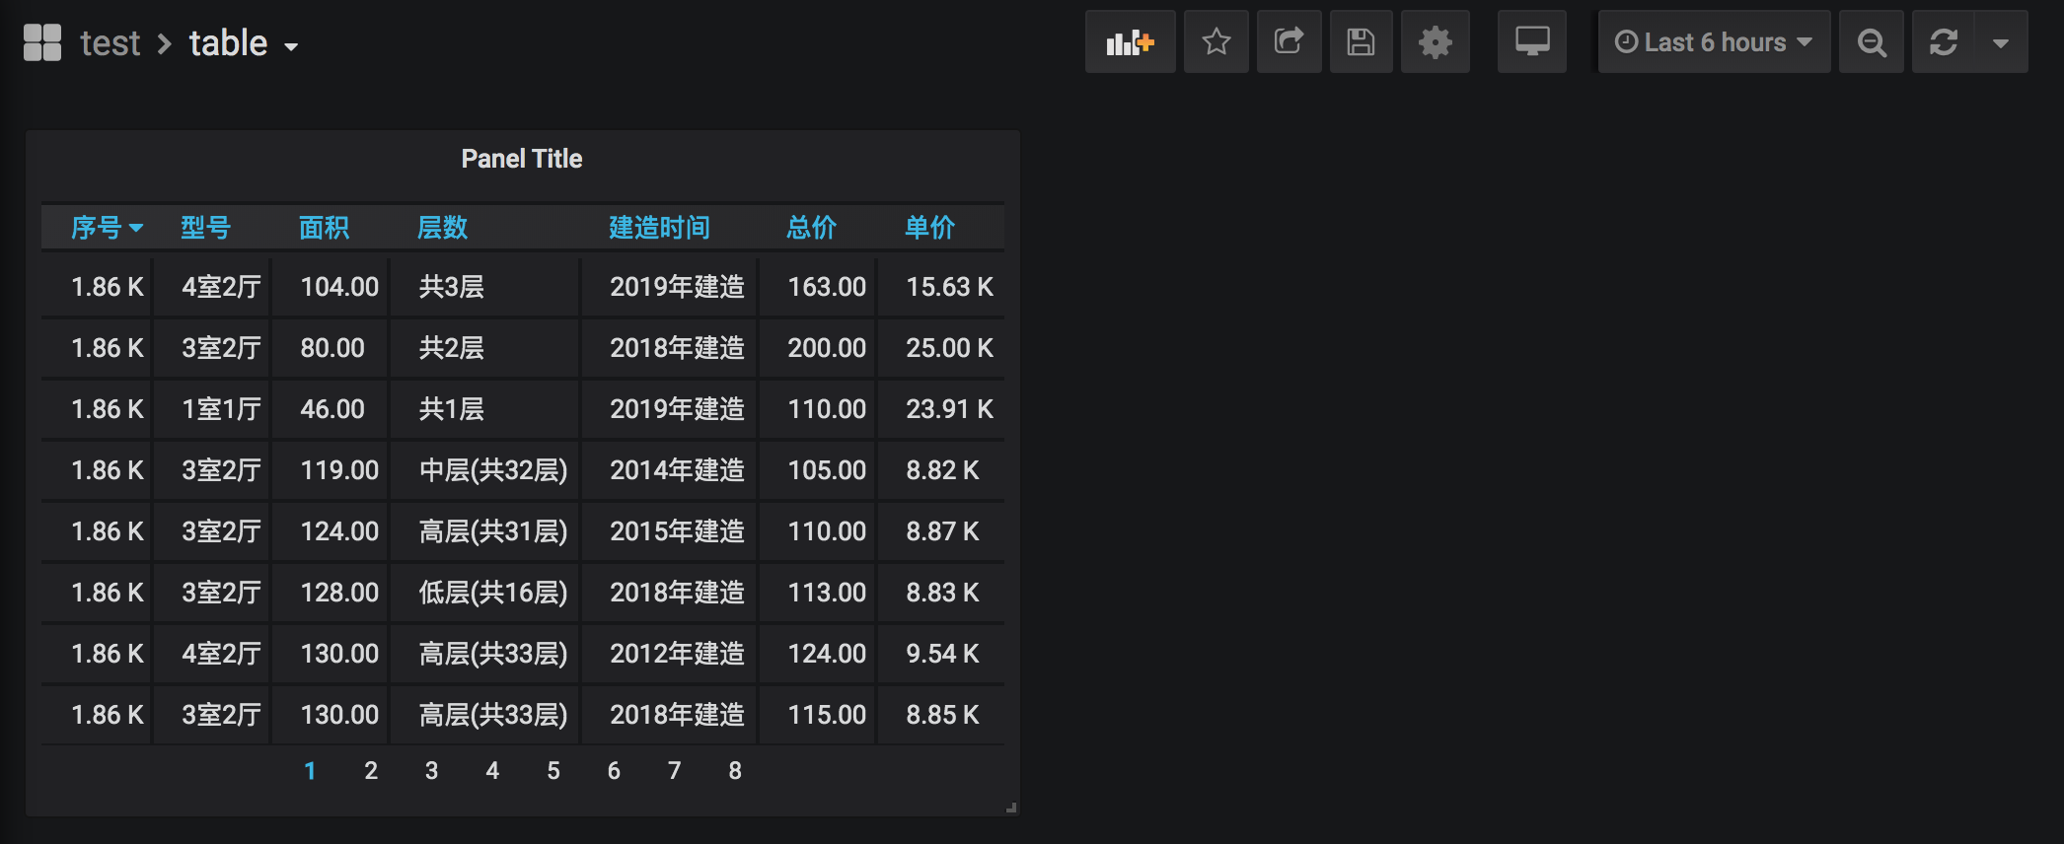Go to table page 7

click(x=675, y=771)
